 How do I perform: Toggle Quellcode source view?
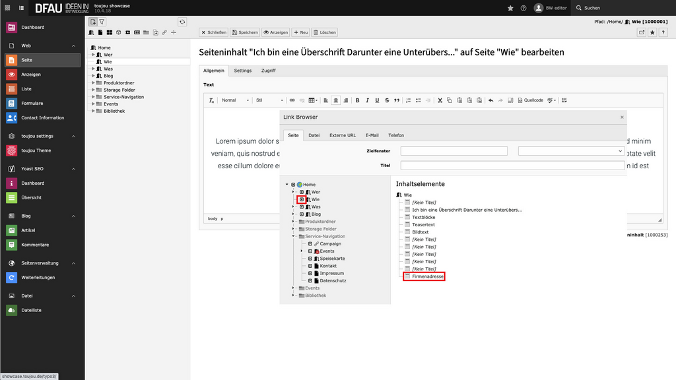(530, 100)
